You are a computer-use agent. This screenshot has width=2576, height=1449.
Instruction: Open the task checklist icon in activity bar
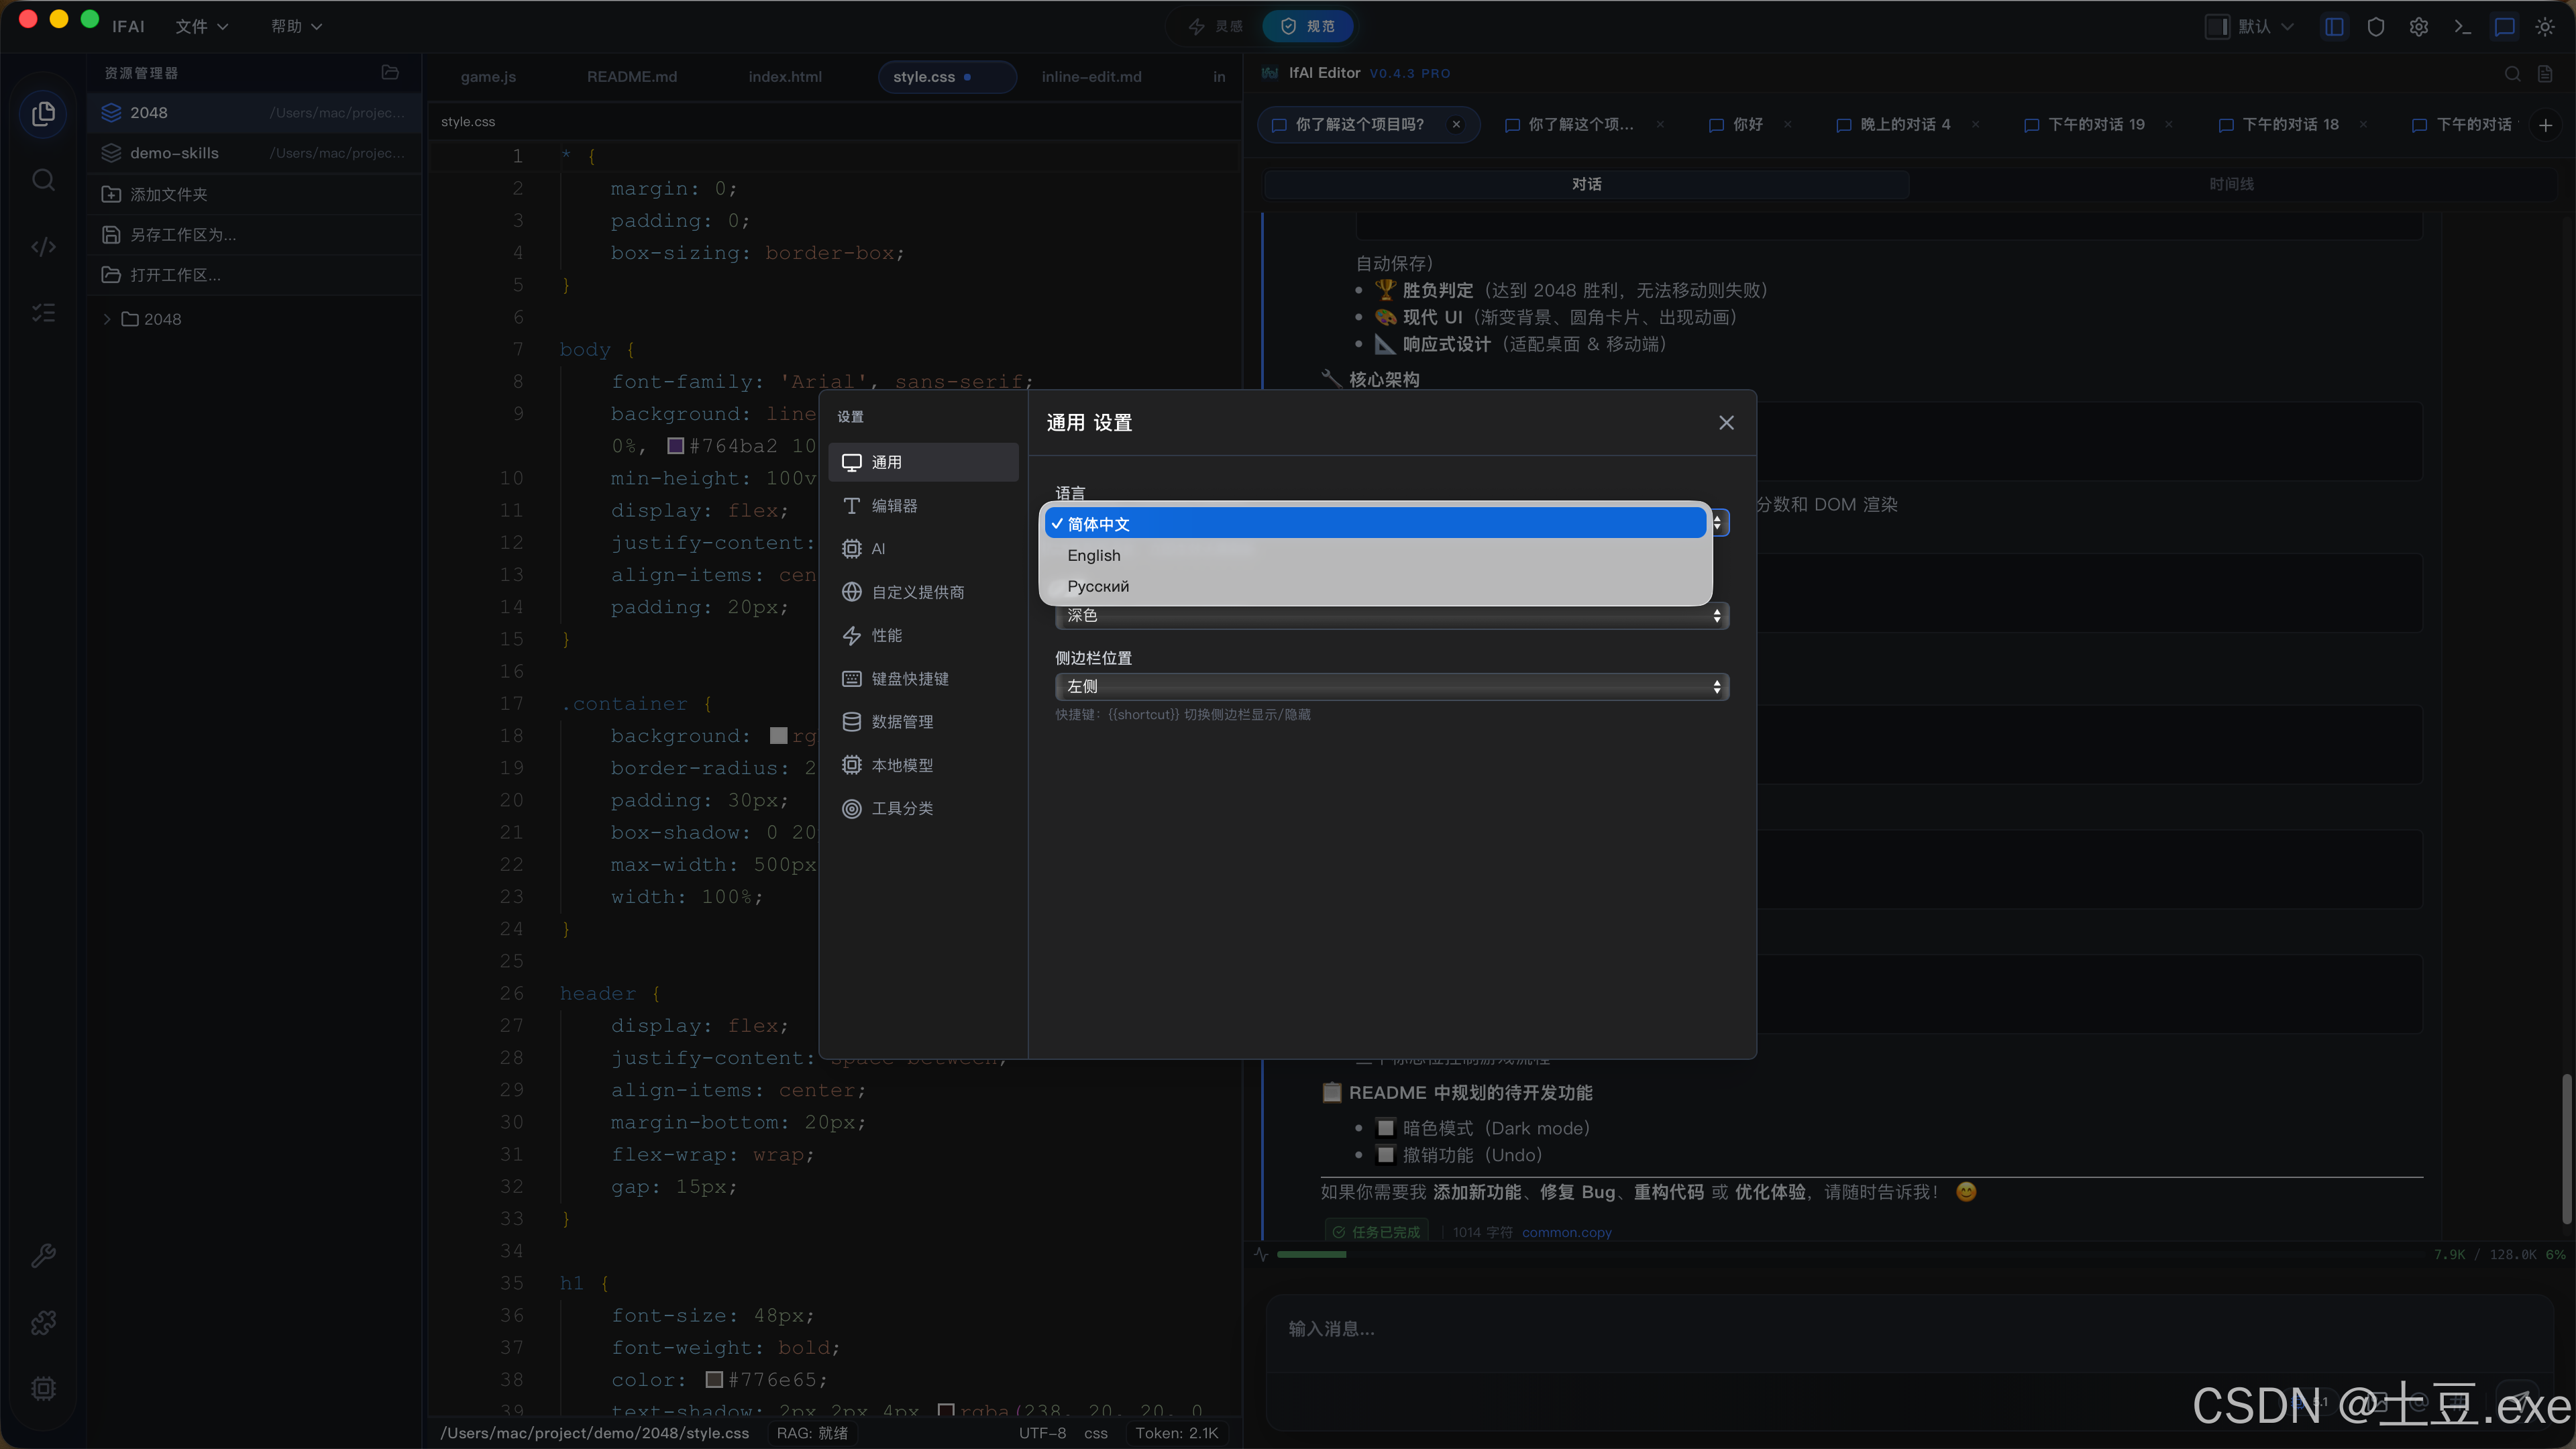(43, 313)
